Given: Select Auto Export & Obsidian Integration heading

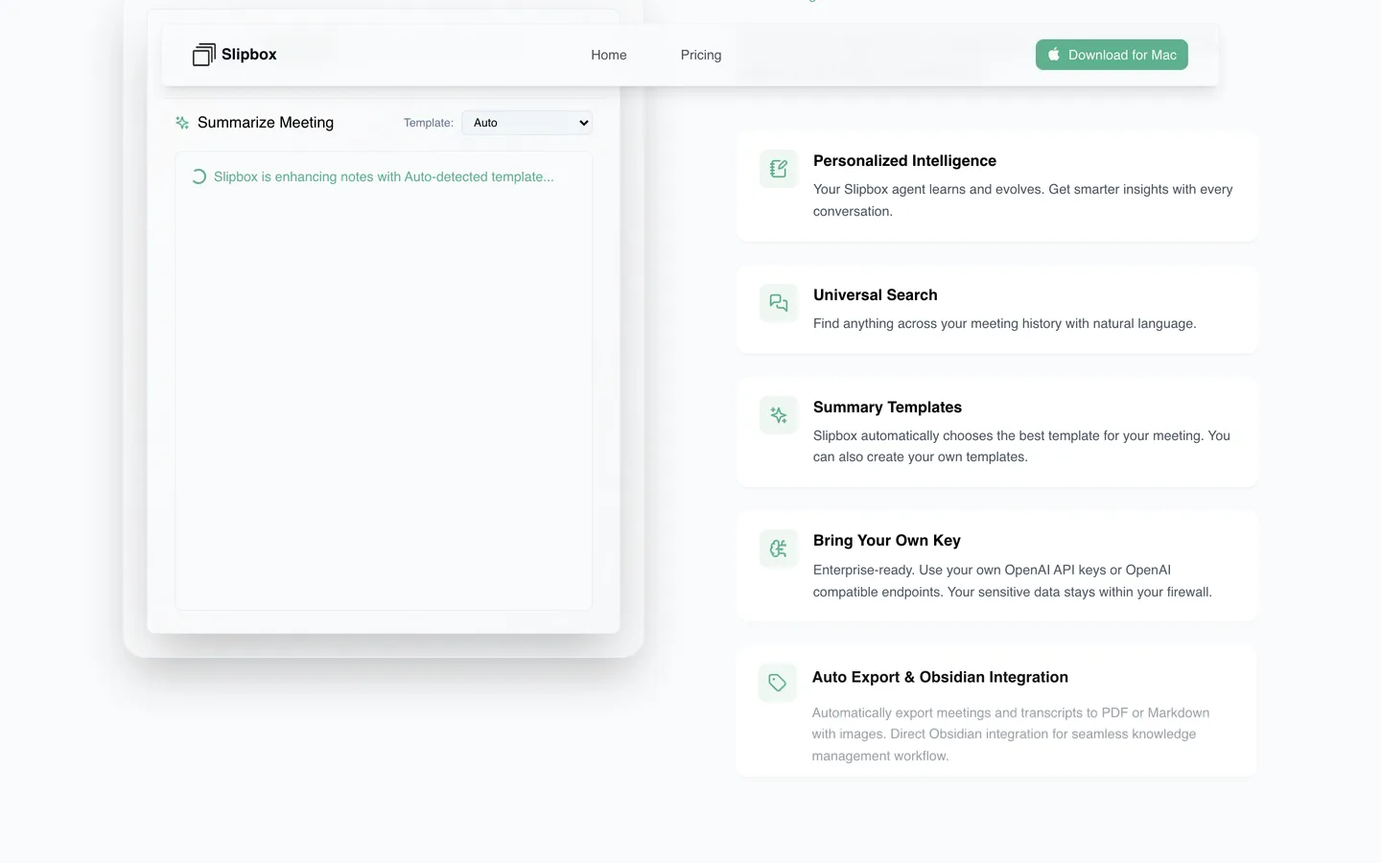Looking at the screenshot, I should point(940,677).
